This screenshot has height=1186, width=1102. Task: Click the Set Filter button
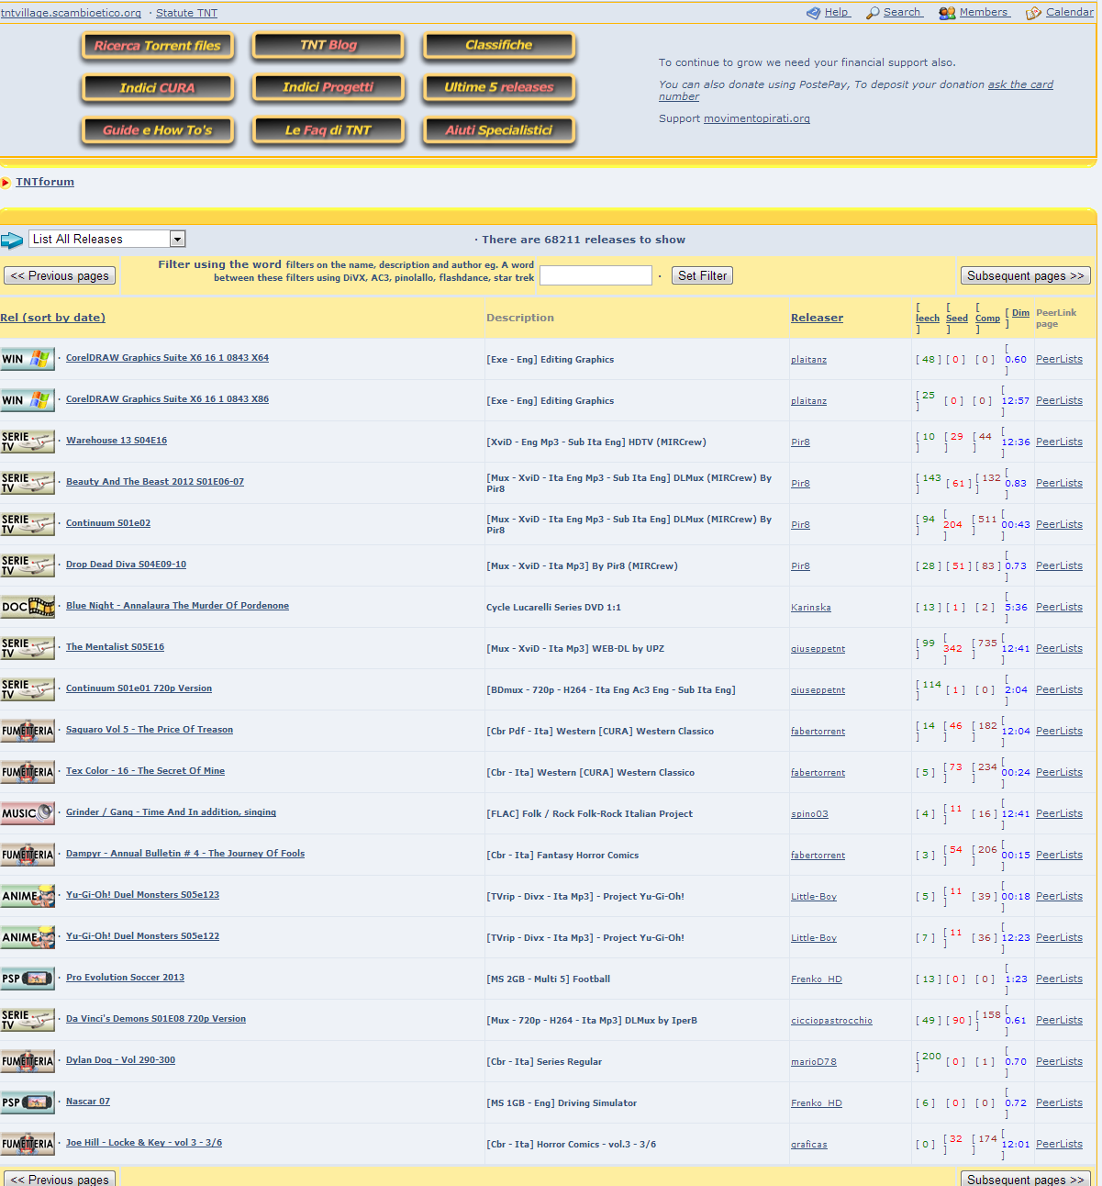tap(702, 275)
